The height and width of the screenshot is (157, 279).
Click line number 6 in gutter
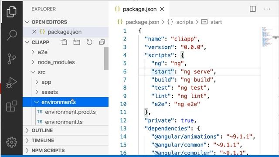[125, 72]
